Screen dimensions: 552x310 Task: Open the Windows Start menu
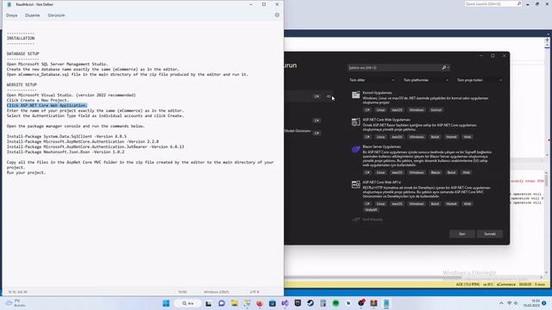point(166,303)
